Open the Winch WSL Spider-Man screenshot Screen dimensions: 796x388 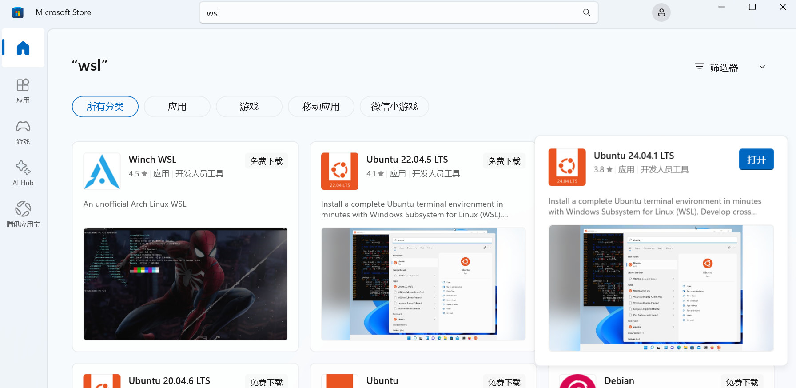click(x=186, y=284)
